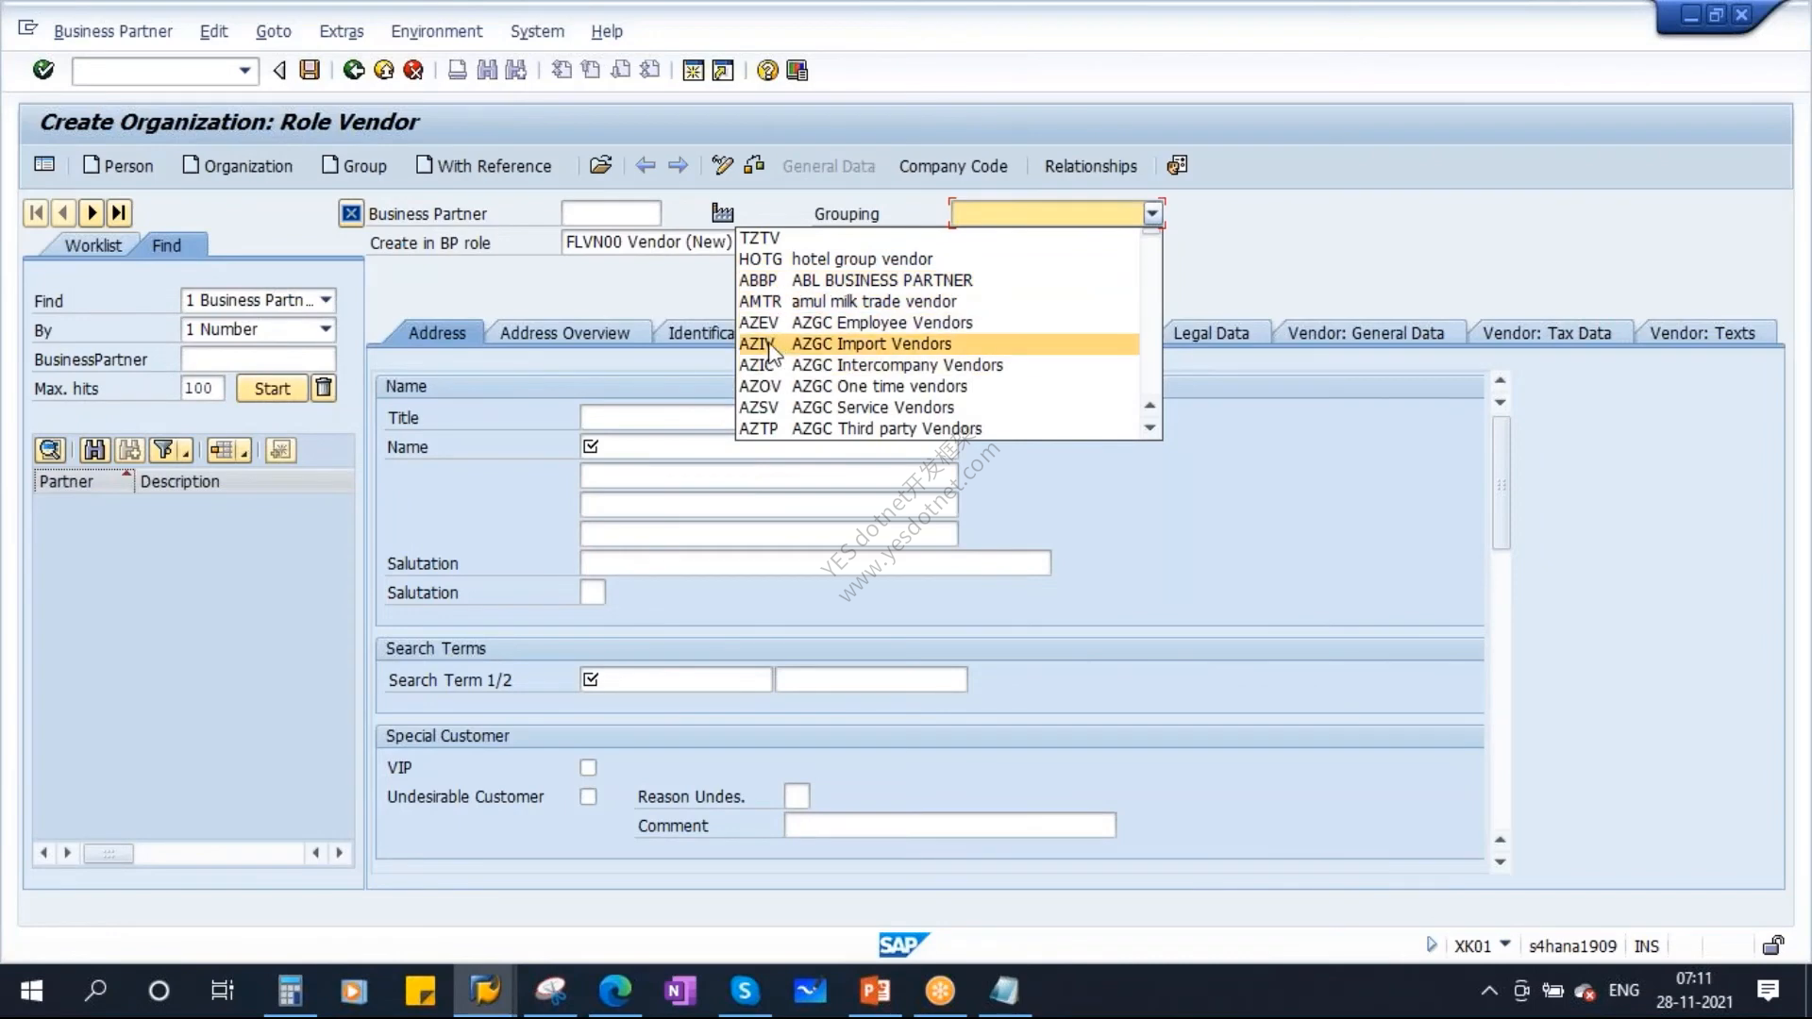Screen dimensions: 1812x1019
Task: Click the Save floppy disk icon
Action: tap(310, 70)
